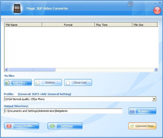The width and height of the screenshot is (163, 138).
Task: Expand the profile quality dropdown arrow
Action: tap(154, 99)
